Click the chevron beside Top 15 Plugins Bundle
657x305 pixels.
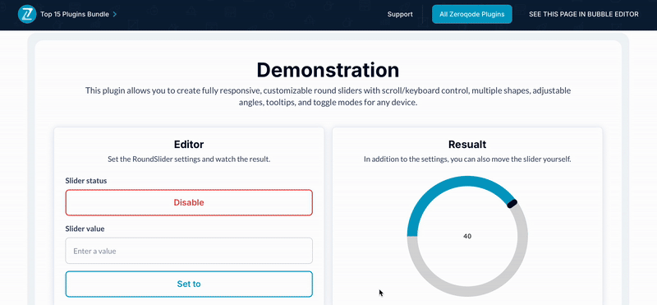coord(115,14)
